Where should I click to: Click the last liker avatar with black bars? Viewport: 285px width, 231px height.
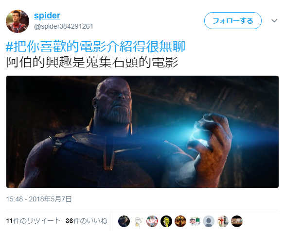(x=237, y=221)
